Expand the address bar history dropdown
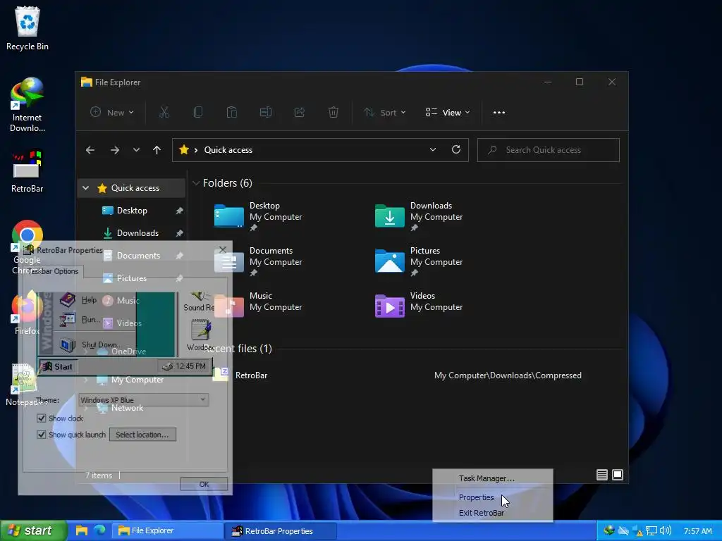 pyautogui.click(x=433, y=149)
